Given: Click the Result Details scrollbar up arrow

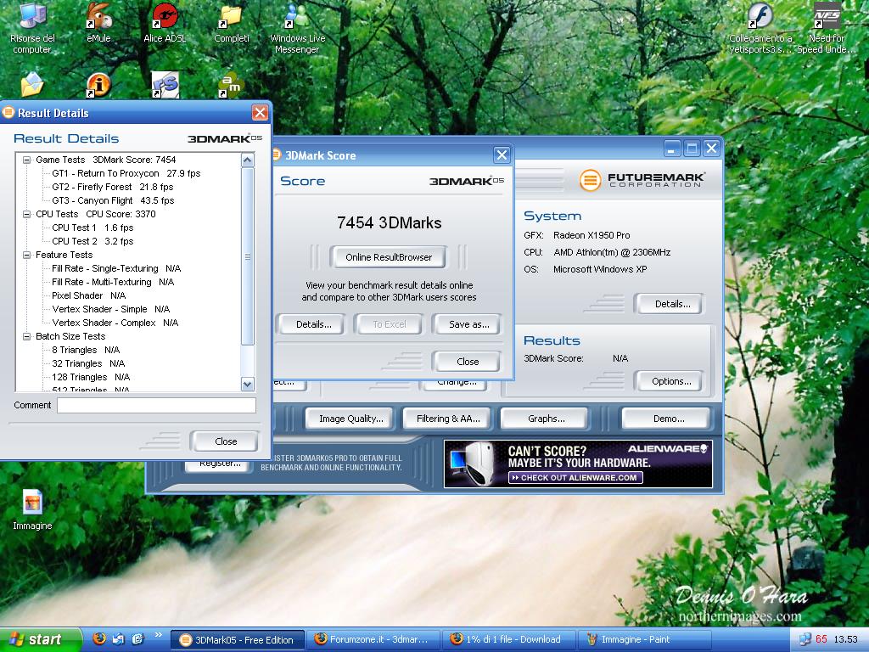Looking at the screenshot, I should pyautogui.click(x=248, y=160).
